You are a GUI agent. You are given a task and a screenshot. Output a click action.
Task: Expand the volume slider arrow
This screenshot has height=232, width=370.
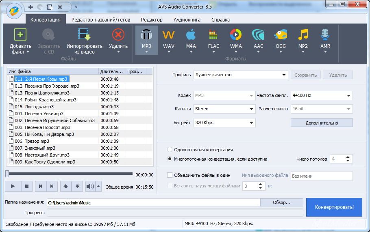tap(98, 186)
